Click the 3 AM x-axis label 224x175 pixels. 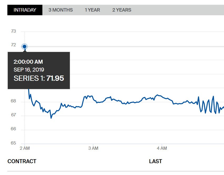click(x=93, y=148)
